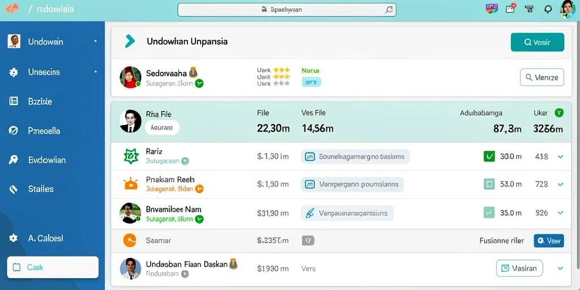Click the Spaebyaan address search field
This screenshot has width=580, height=290.
(x=287, y=10)
